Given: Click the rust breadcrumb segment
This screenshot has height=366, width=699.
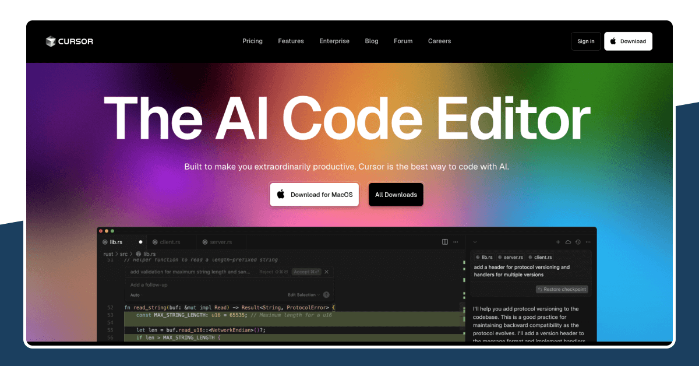Looking at the screenshot, I should click(108, 254).
